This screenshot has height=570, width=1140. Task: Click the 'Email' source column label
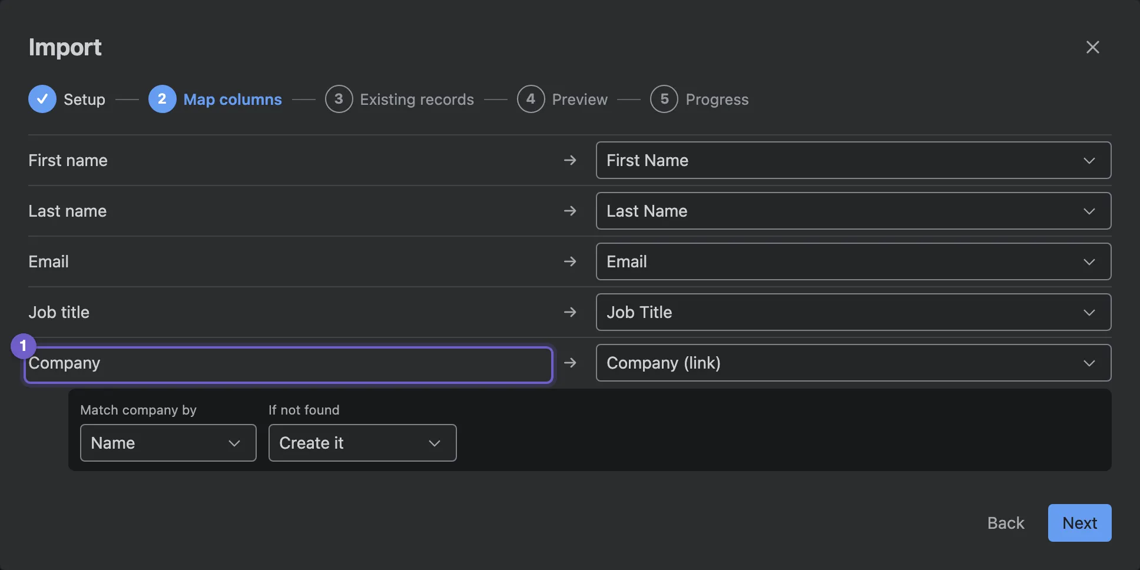[48, 261]
